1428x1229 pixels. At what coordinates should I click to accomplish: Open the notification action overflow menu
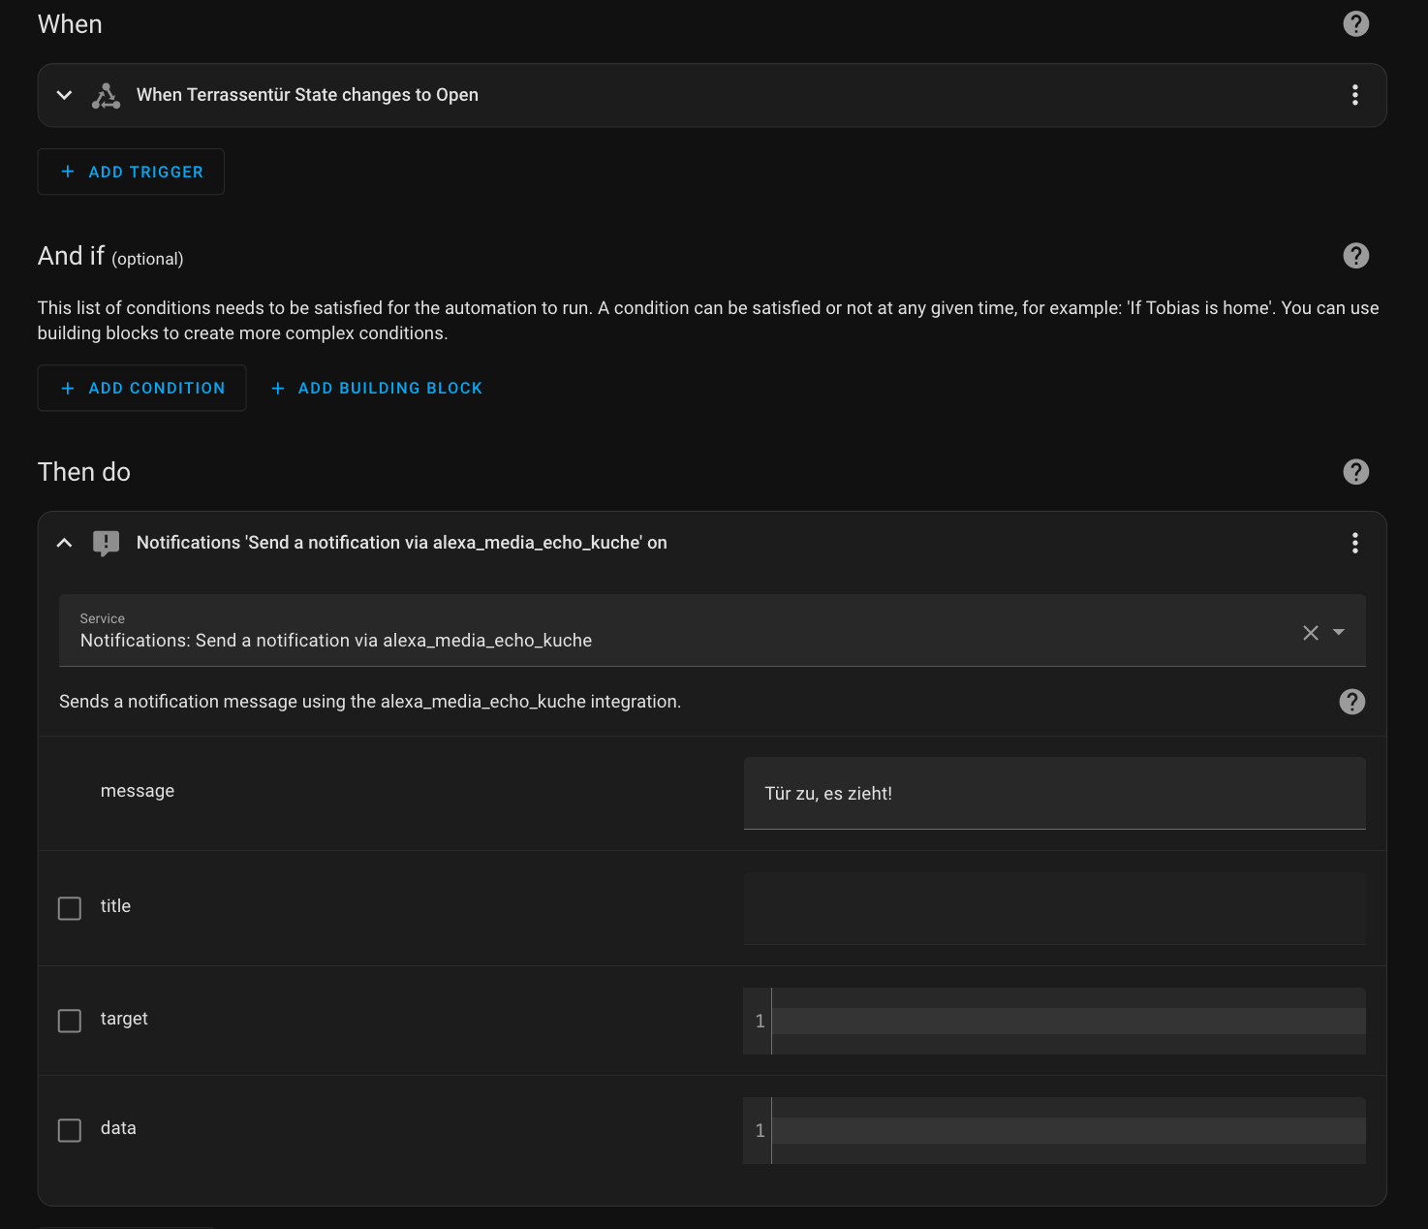[x=1354, y=543]
